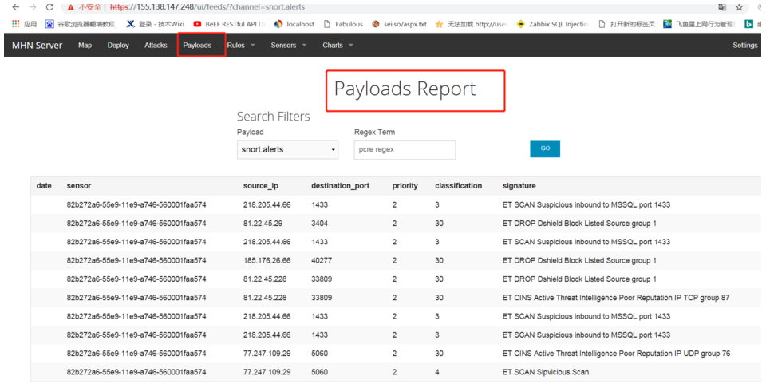770x388 pixels.
Task: Open the snort.alerts payload selector
Action: pos(288,149)
